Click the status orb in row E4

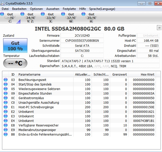[x=6, y=121]
